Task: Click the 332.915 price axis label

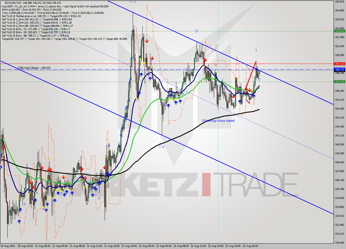Action: coord(340,216)
